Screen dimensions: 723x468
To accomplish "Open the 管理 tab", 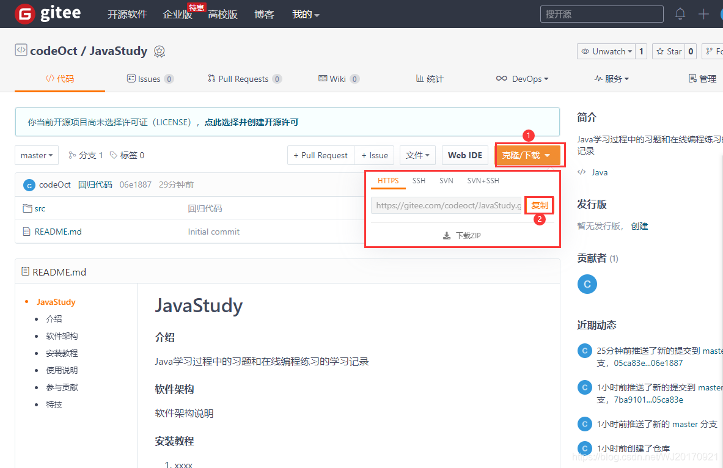I will pos(702,79).
